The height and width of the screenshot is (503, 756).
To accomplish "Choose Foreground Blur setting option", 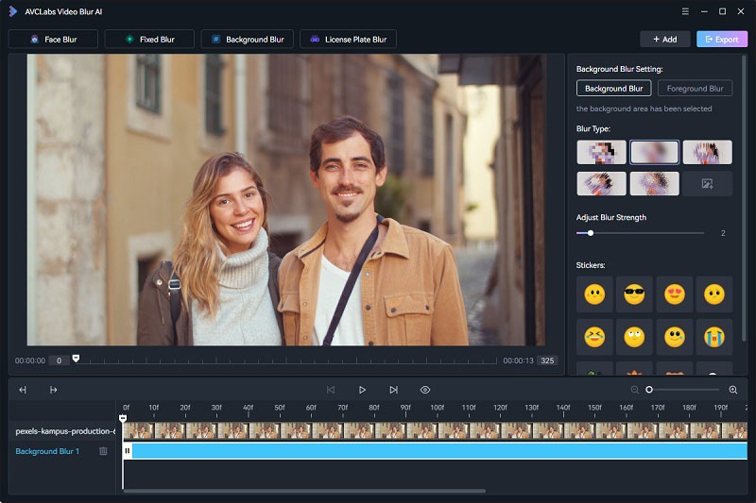I will (x=695, y=89).
